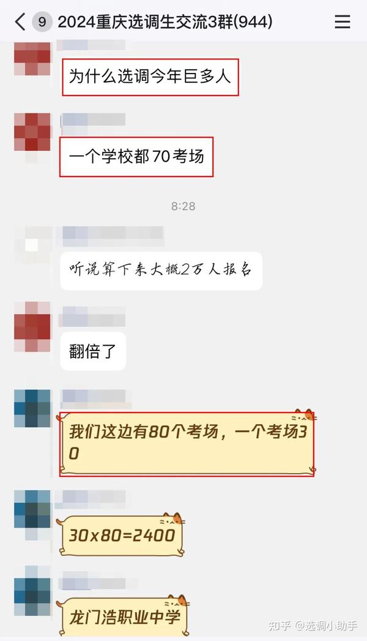367x641 pixels.
Task: Select the bubble 我们这边有80个考场
Action: pos(187,444)
